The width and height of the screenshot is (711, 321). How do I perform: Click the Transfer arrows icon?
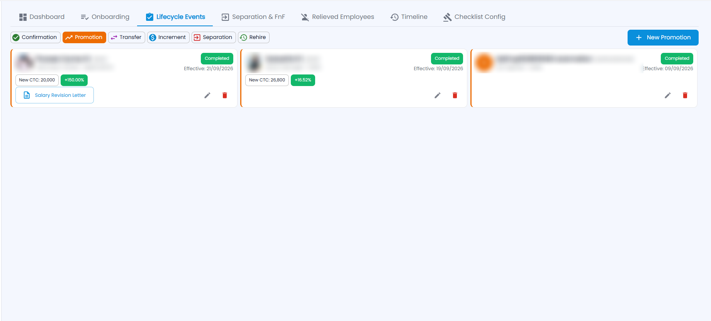coord(114,37)
